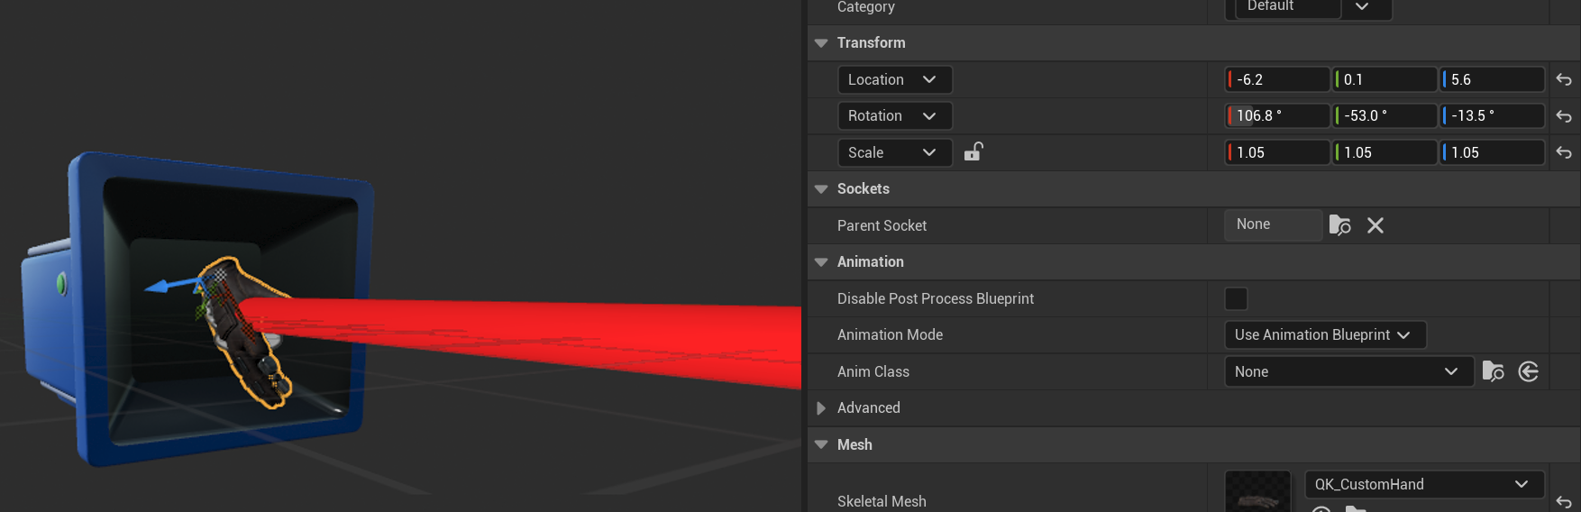Open Animation Mode dropdown
The width and height of the screenshot is (1581, 512).
(1324, 334)
